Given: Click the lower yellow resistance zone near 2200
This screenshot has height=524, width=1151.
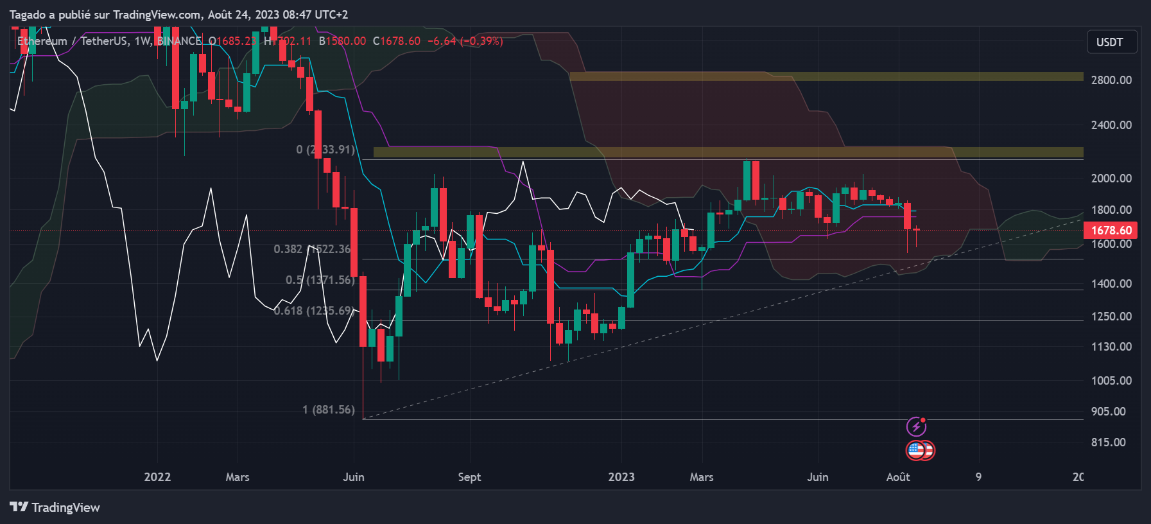Looking at the screenshot, I should pos(728,152).
